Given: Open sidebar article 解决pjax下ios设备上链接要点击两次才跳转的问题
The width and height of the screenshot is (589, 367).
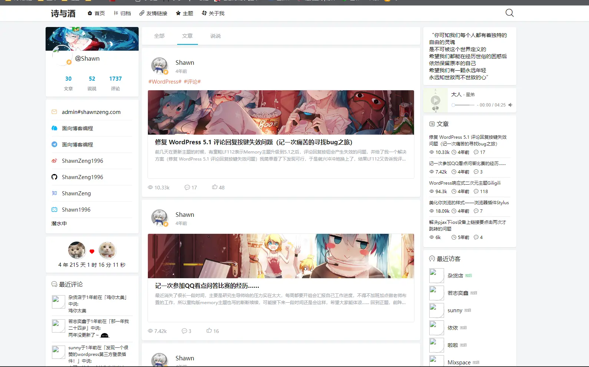Looking at the screenshot, I should click(x=467, y=226).
